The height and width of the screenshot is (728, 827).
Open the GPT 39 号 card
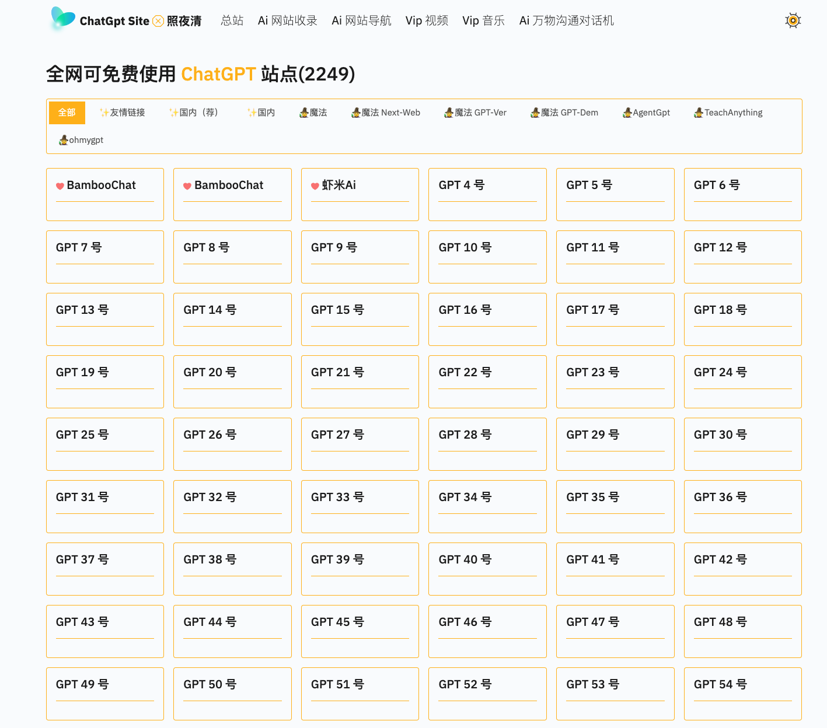[x=360, y=569]
